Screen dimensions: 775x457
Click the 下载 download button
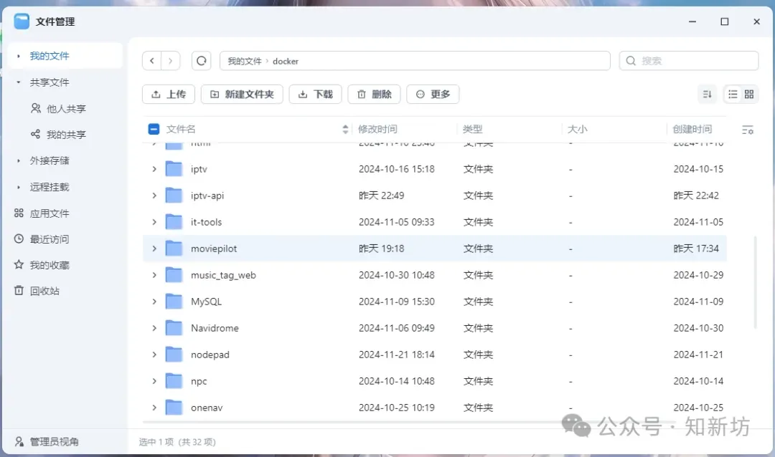point(315,95)
